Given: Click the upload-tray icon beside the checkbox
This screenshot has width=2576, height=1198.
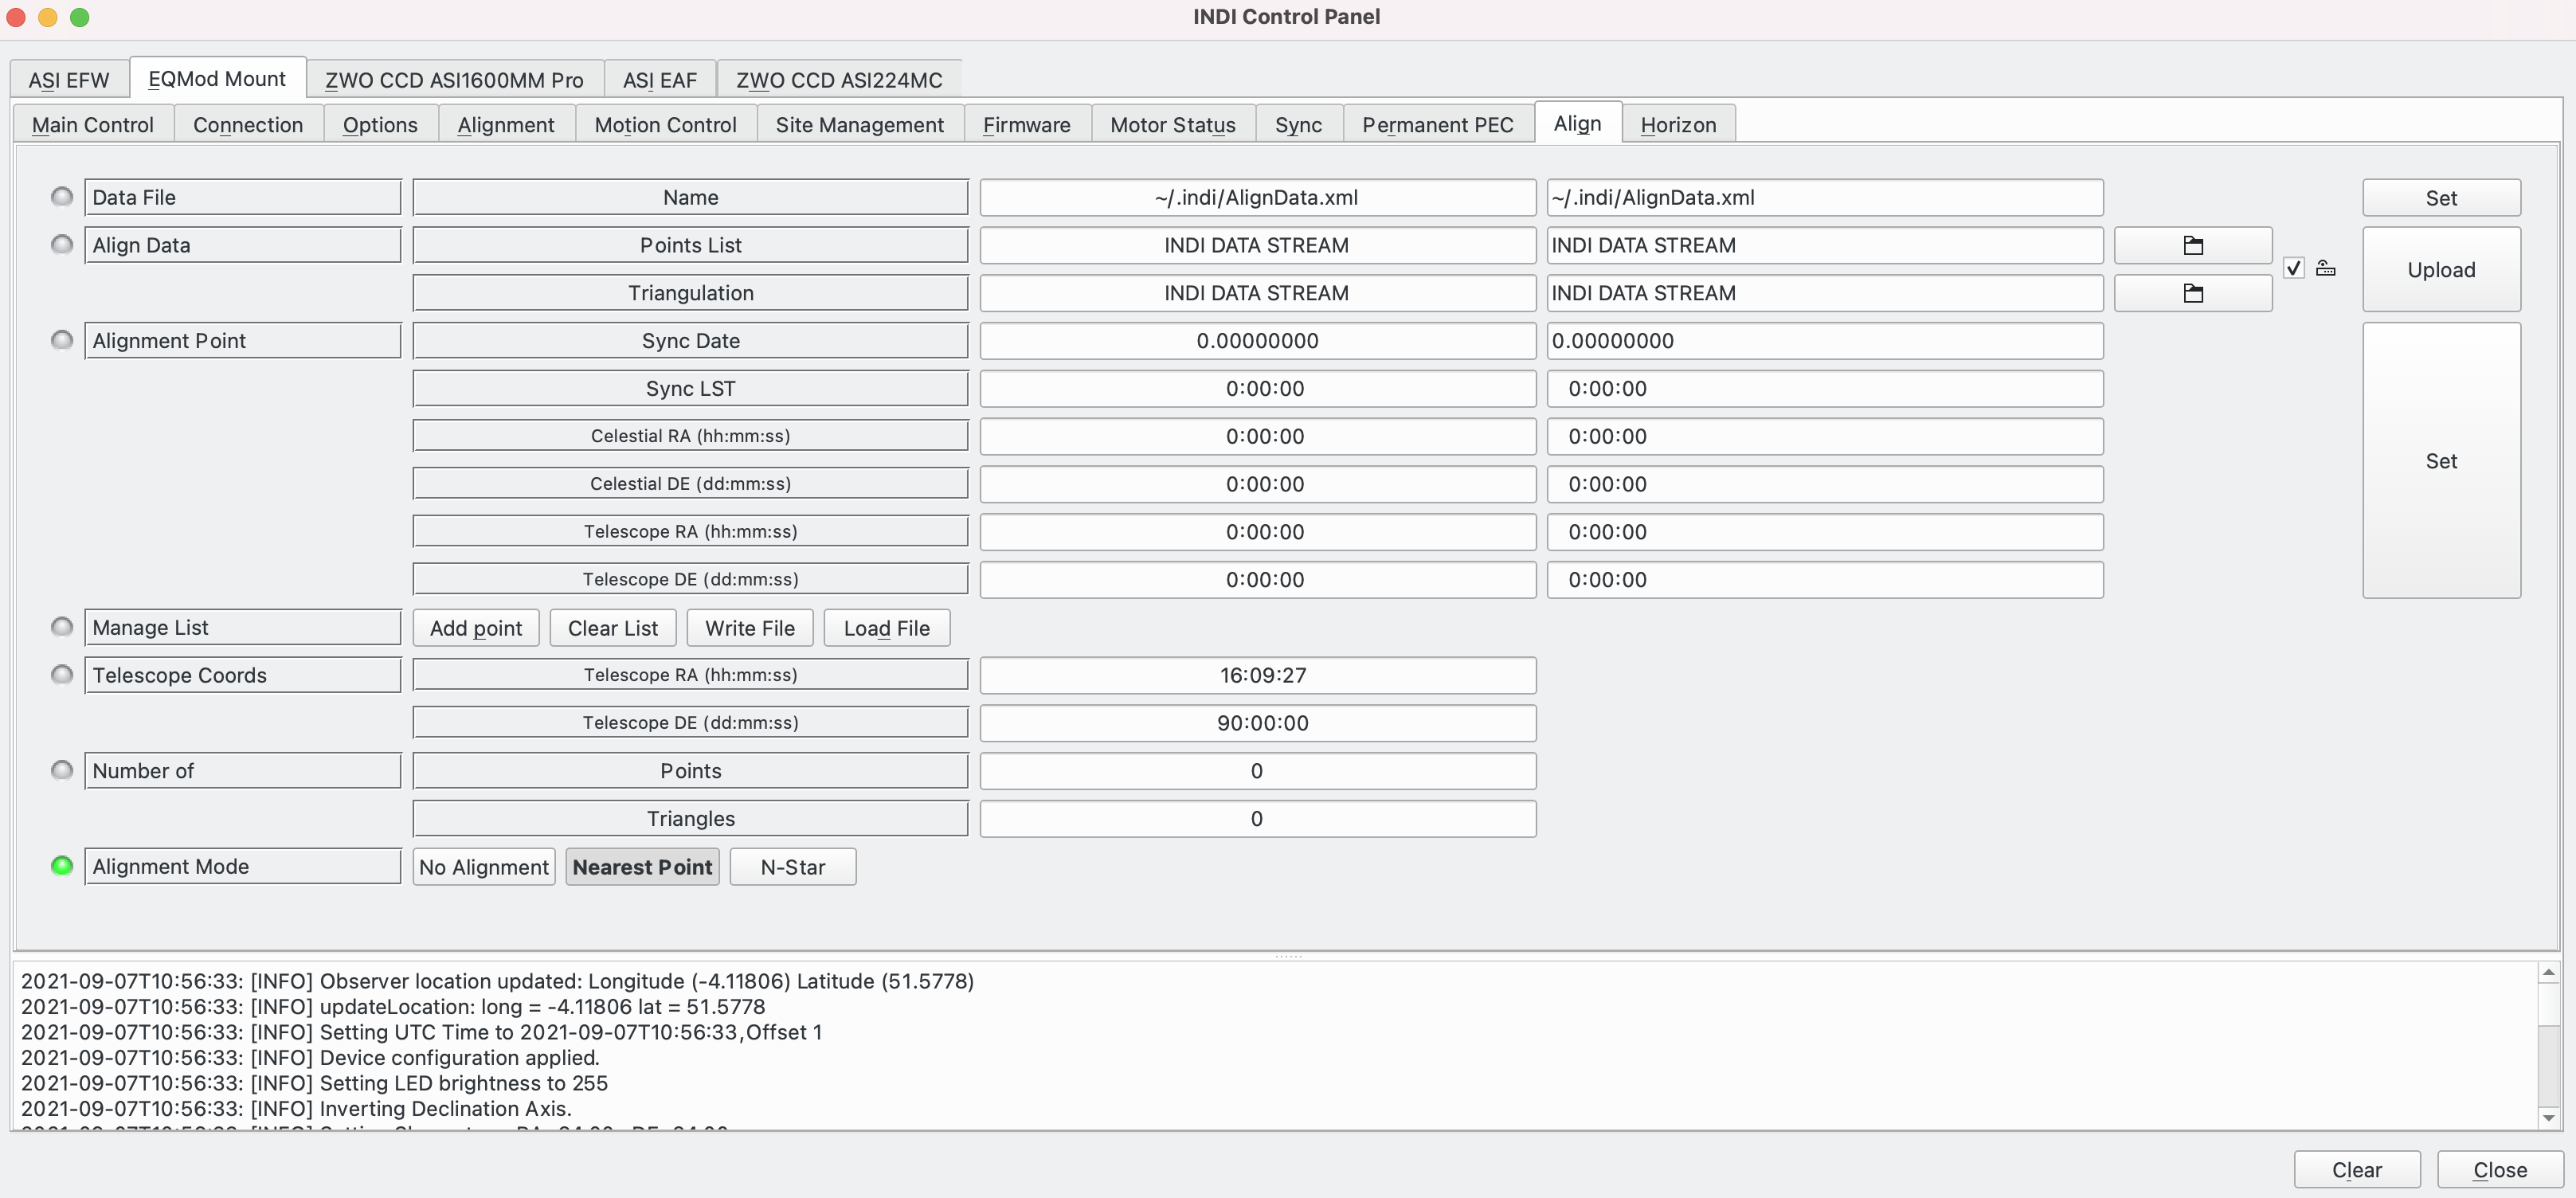Looking at the screenshot, I should 2325,268.
